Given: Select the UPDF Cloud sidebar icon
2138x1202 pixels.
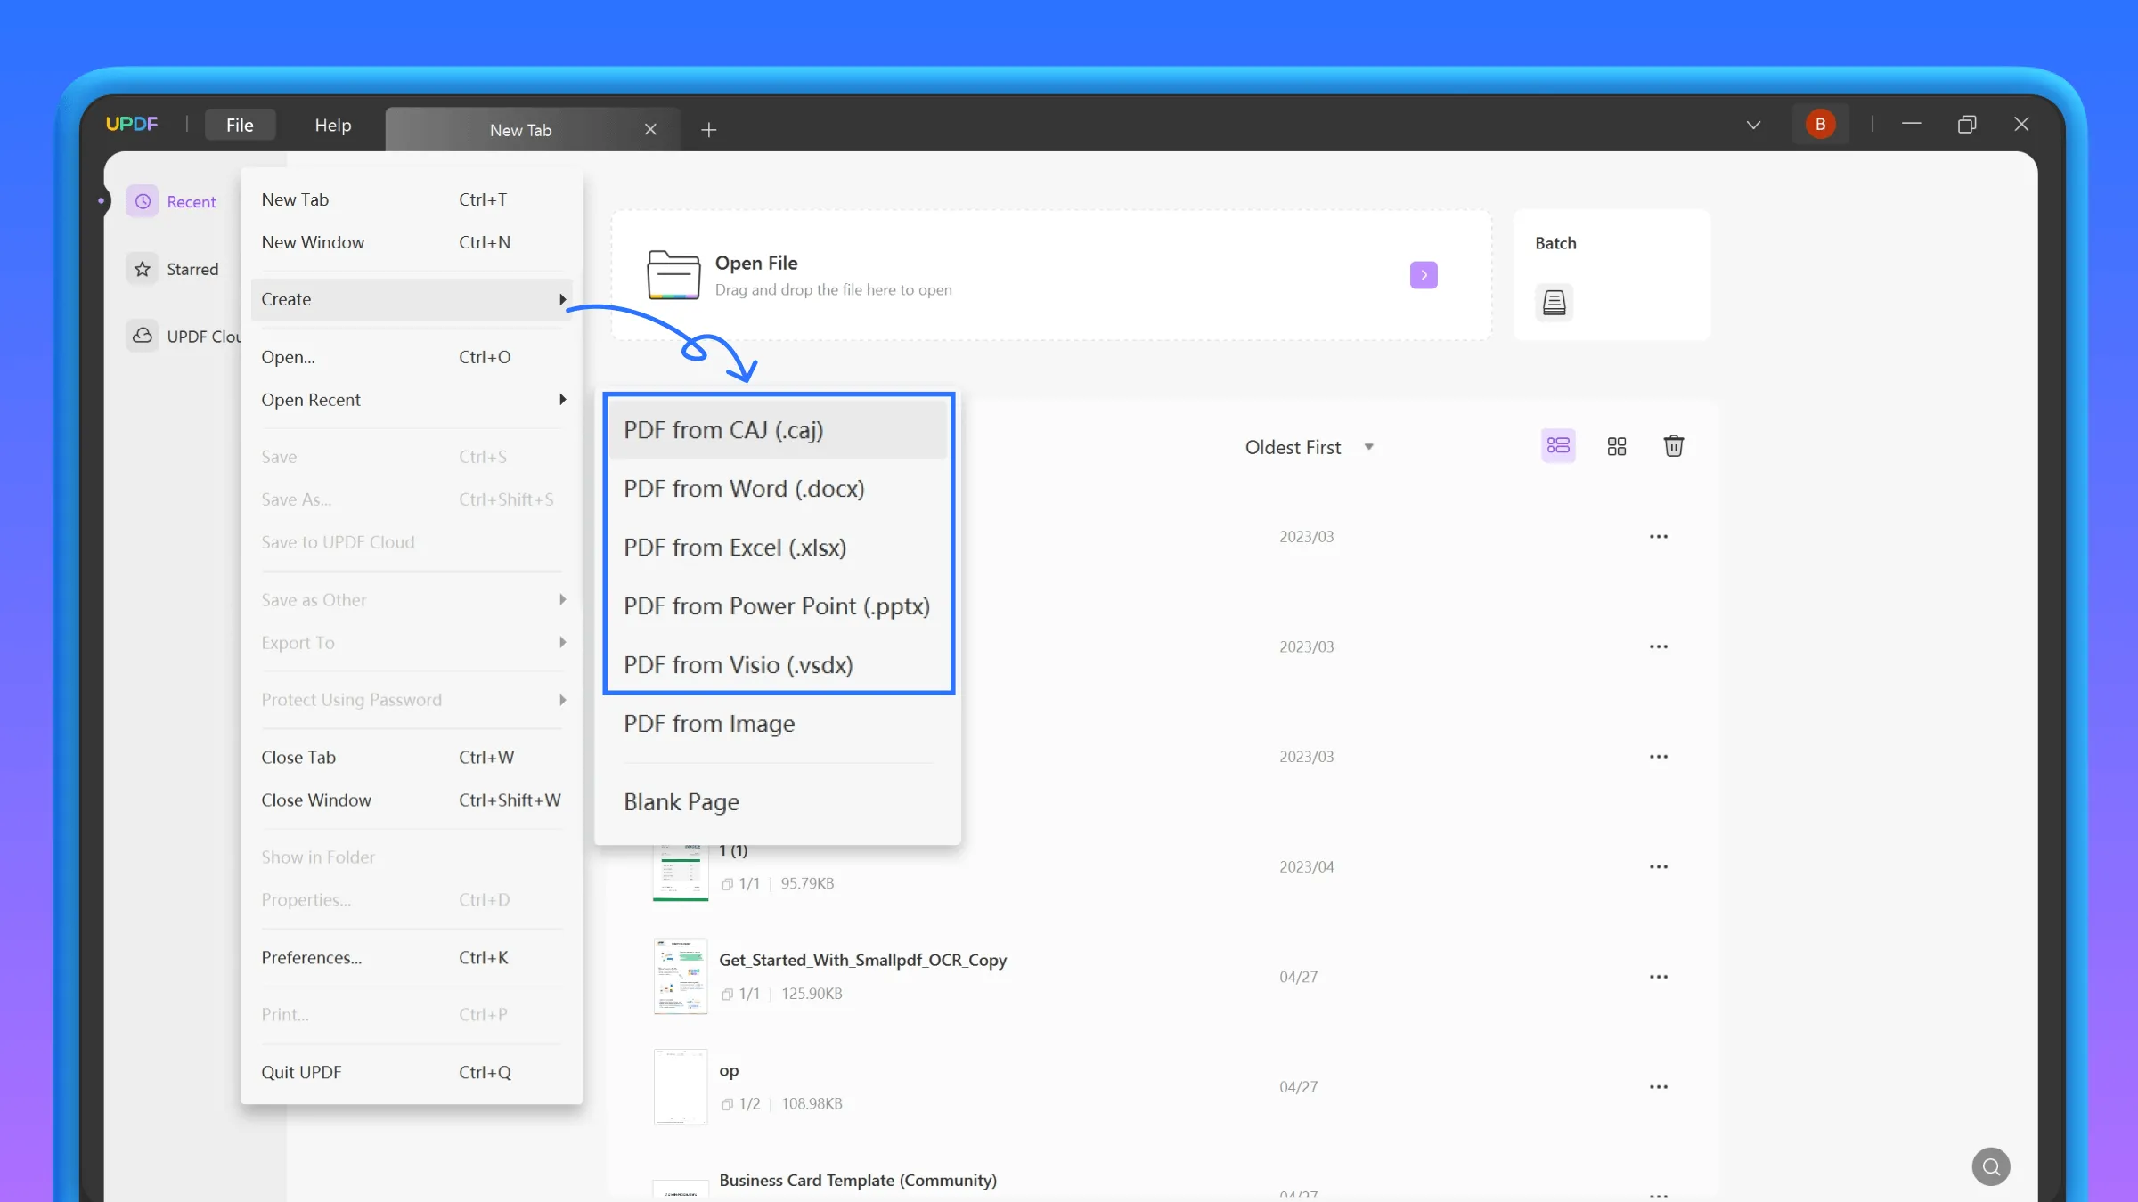Looking at the screenshot, I should coord(143,335).
